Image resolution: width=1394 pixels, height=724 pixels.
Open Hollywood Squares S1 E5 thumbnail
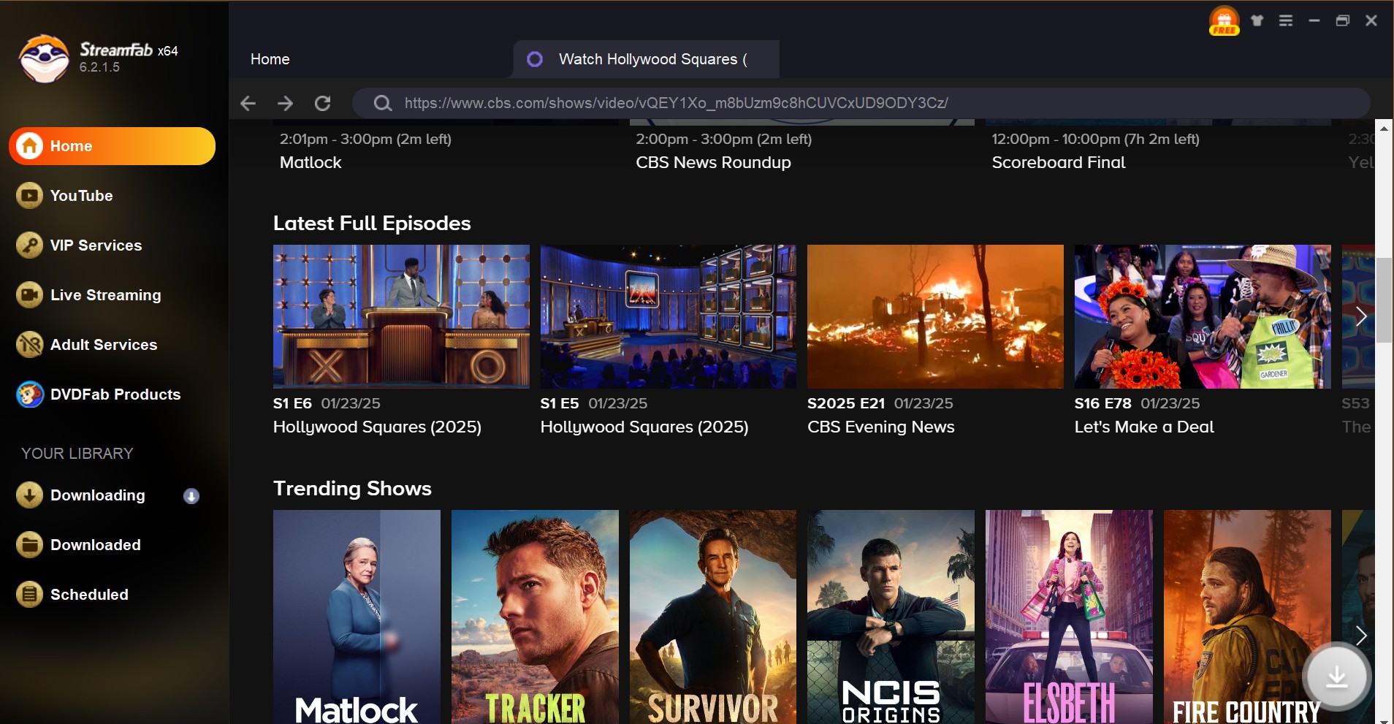pos(669,316)
